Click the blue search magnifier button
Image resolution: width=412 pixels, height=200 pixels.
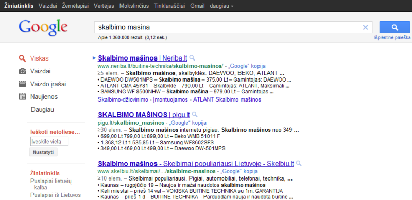click(x=394, y=27)
